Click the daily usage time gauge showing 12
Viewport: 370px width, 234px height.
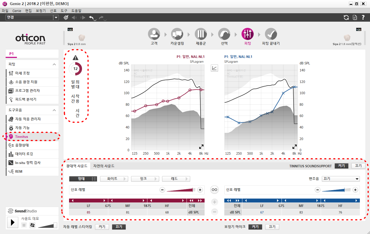tap(75, 69)
